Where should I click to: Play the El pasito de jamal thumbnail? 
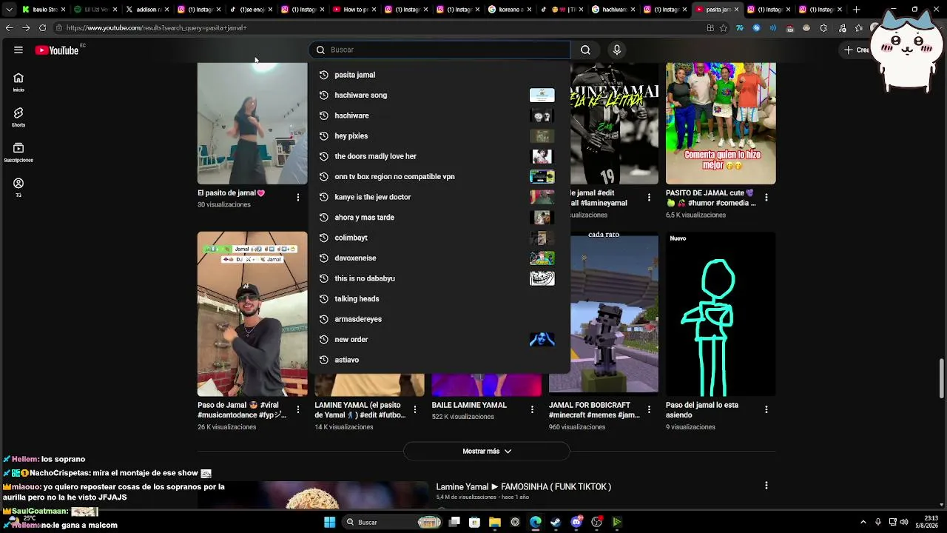click(252, 123)
